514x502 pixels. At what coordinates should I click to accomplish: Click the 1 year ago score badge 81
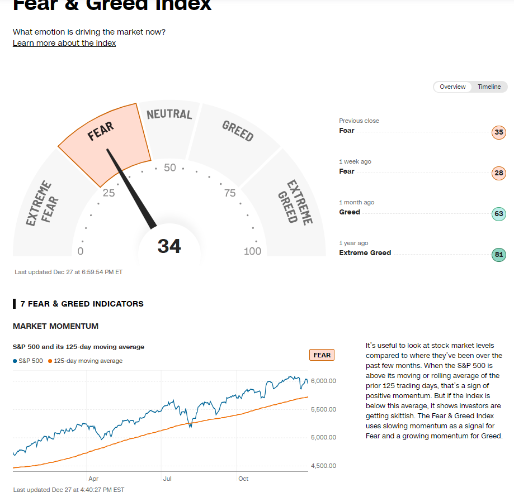point(499,255)
